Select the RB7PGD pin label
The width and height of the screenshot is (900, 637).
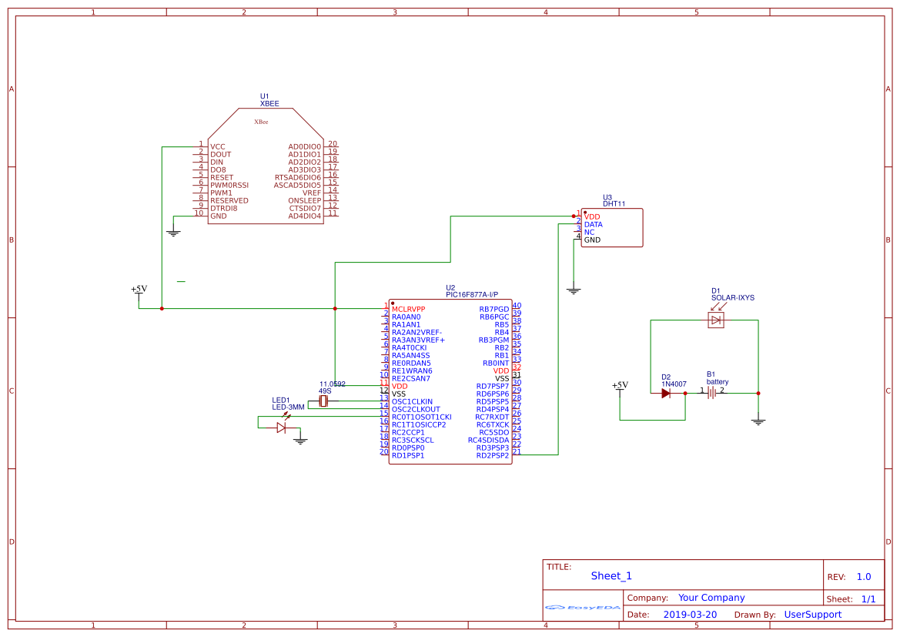pyautogui.click(x=494, y=309)
